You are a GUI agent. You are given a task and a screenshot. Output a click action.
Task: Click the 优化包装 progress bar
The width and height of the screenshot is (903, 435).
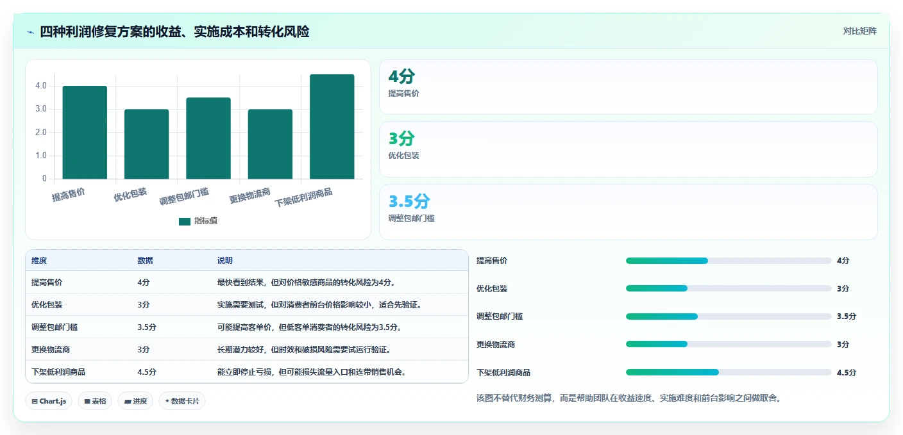pyautogui.click(x=729, y=288)
